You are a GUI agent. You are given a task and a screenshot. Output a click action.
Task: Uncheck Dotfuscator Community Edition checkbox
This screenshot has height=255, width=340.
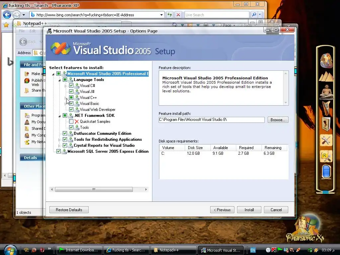[x=65, y=133]
